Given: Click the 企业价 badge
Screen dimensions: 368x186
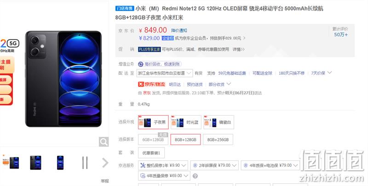Looking at the screenshot, I should tap(168, 38).
